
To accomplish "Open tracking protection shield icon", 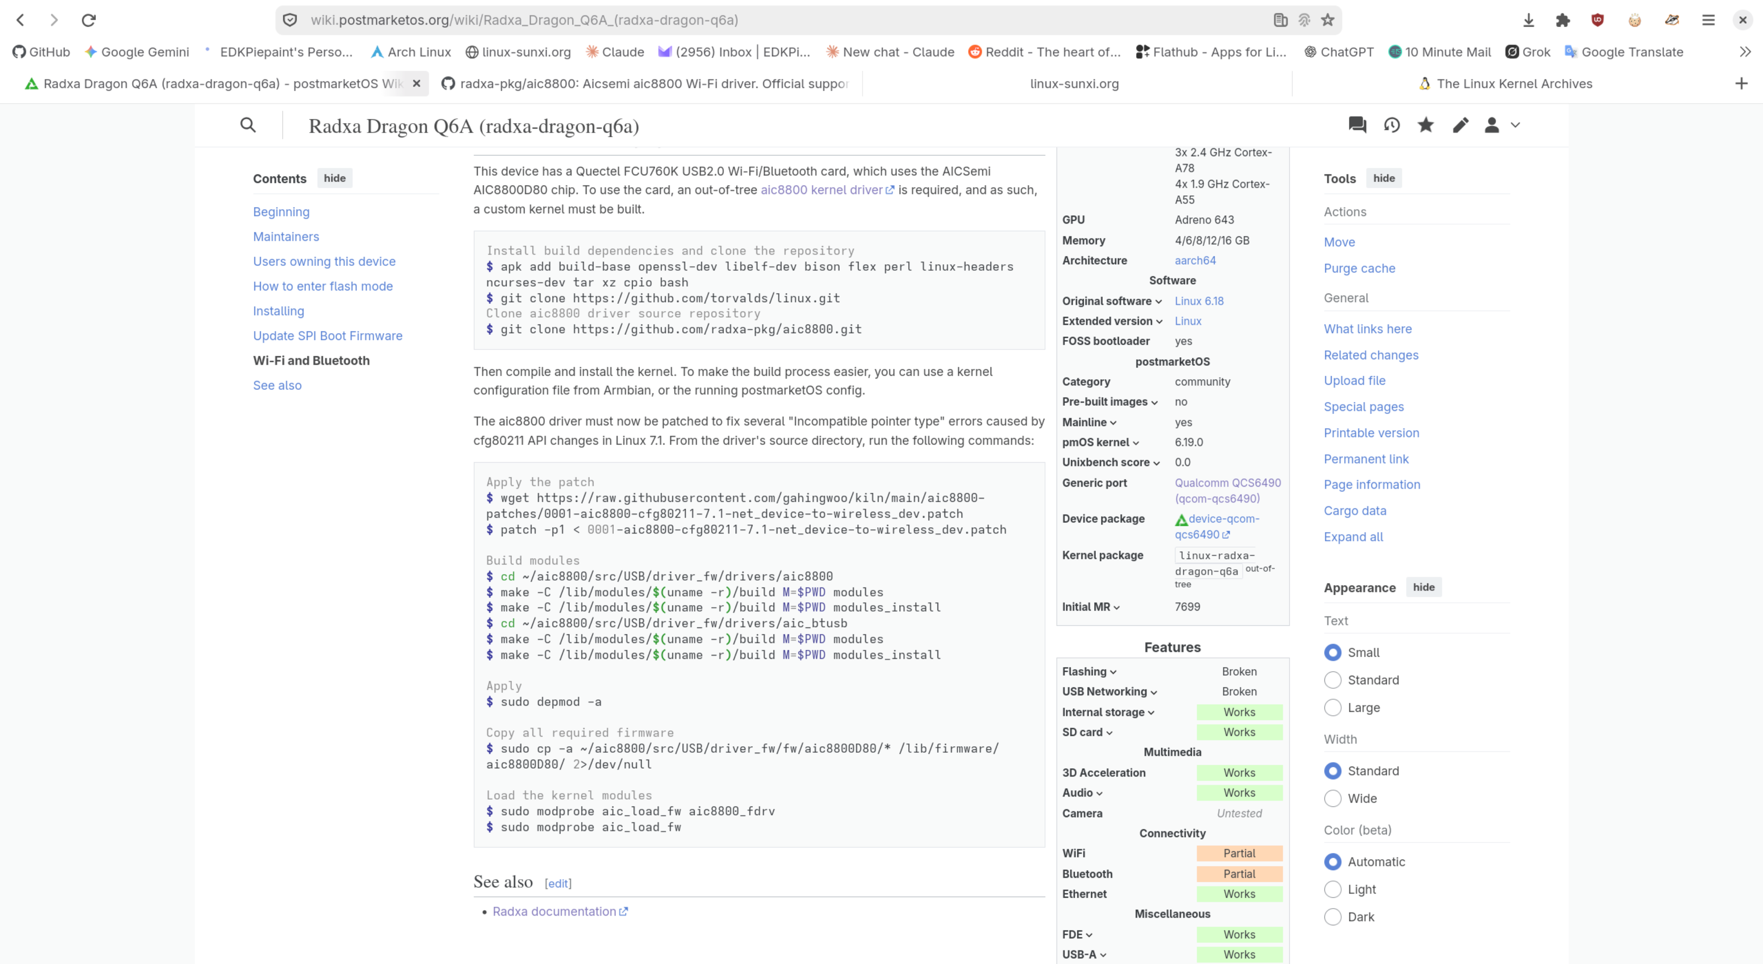I will [290, 20].
